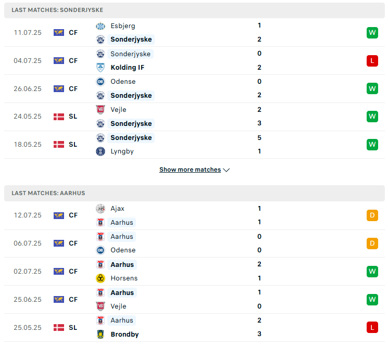Click the Esbjerg team logo
The width and height of the screenshot is (388, 346).
[101, 26]
